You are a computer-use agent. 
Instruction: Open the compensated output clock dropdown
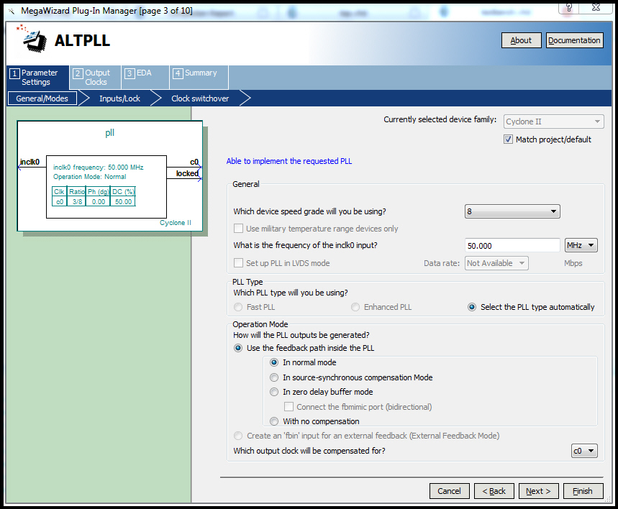[x=584, y=451]
